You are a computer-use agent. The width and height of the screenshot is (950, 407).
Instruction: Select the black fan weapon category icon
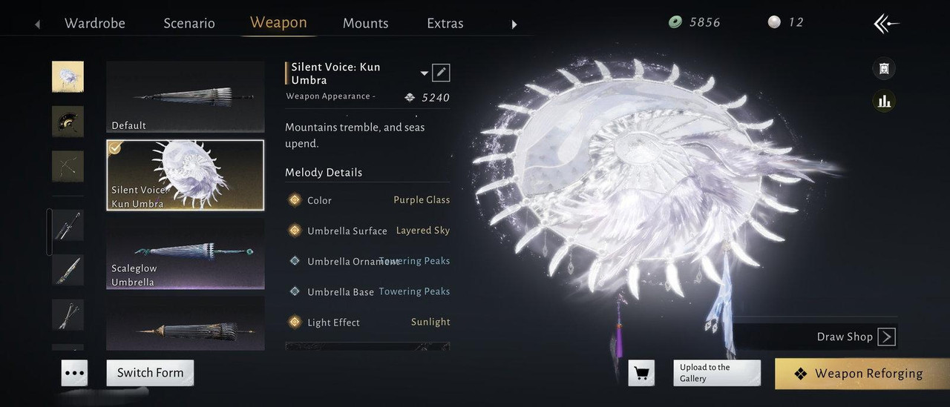[x=68, y=121]
